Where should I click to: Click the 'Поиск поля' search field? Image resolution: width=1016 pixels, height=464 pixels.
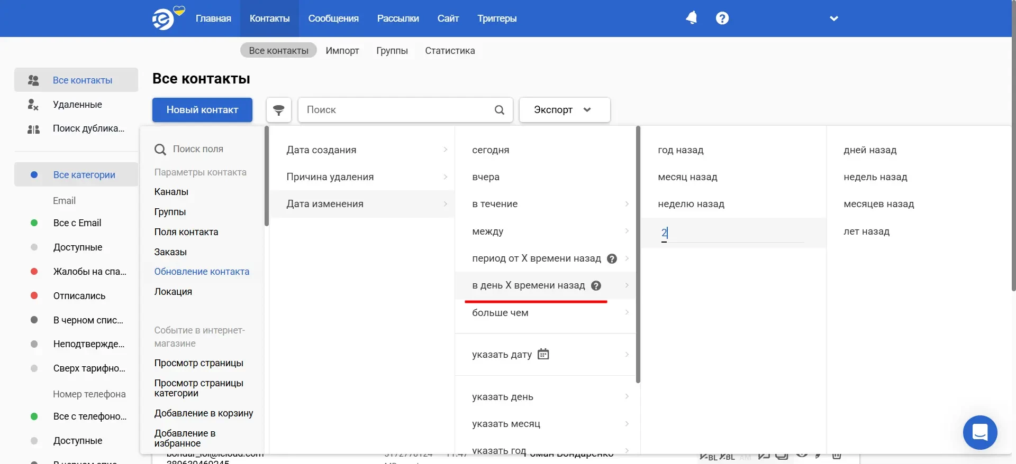pos(206,149)
